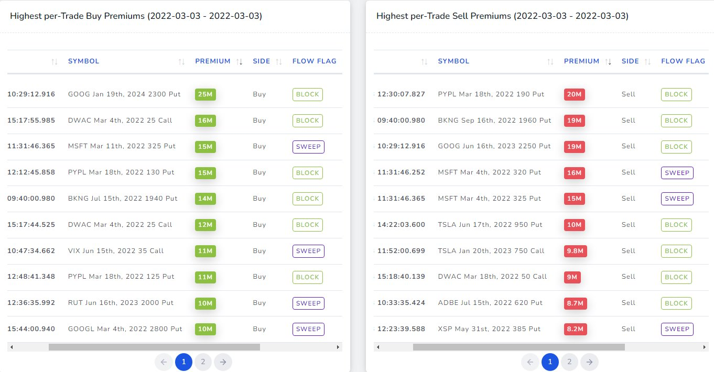Viewport: 714px width, 372px height.
Task: Select PYPL Mar 18th, 2022 130 Put
Action: point(121,172)
